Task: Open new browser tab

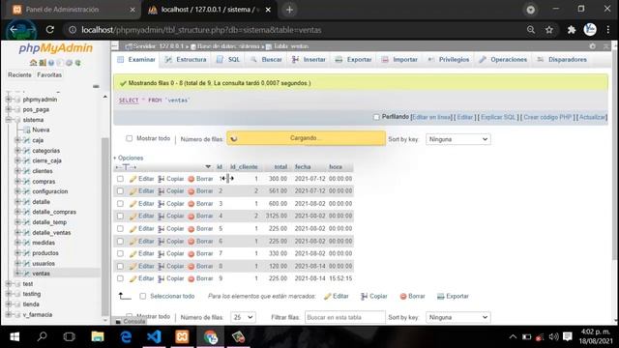Action: tap(289, 10)
